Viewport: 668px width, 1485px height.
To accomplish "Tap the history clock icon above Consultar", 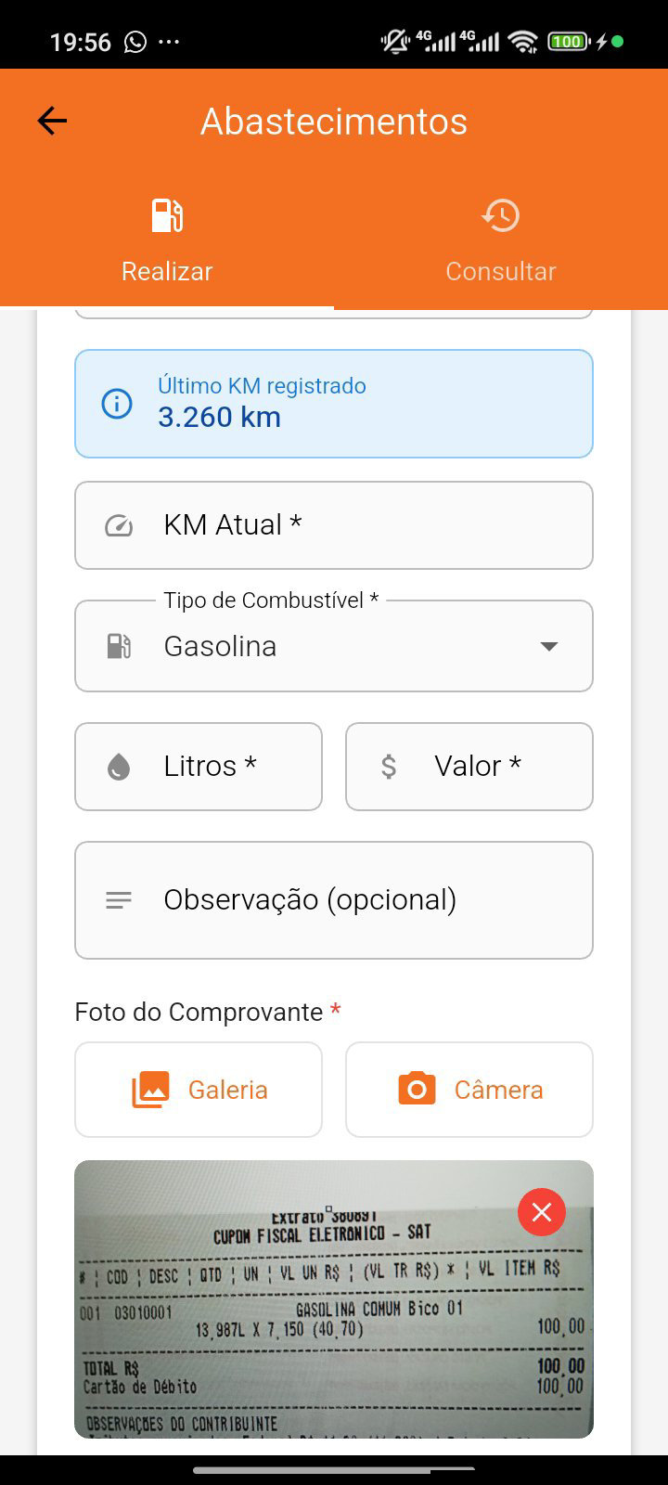I will point(501,215).
